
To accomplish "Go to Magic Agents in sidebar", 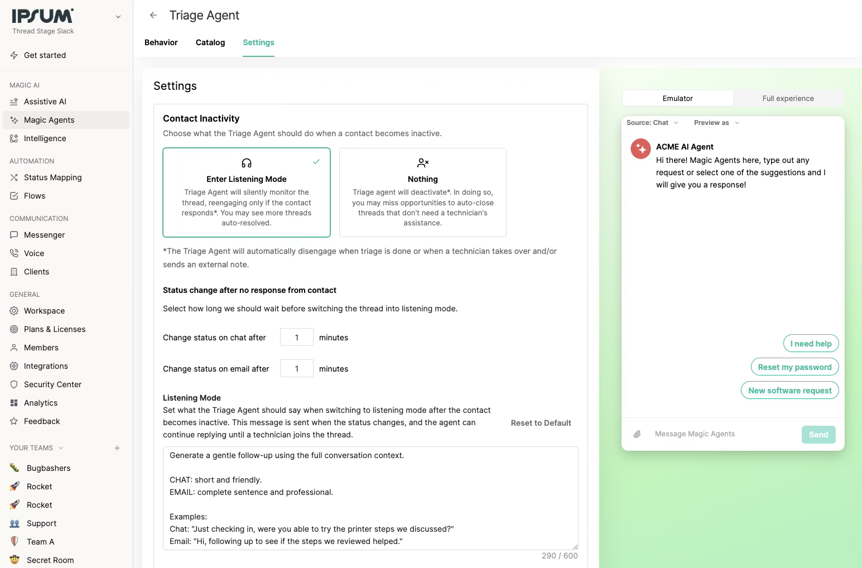I will tap(66, 120).
